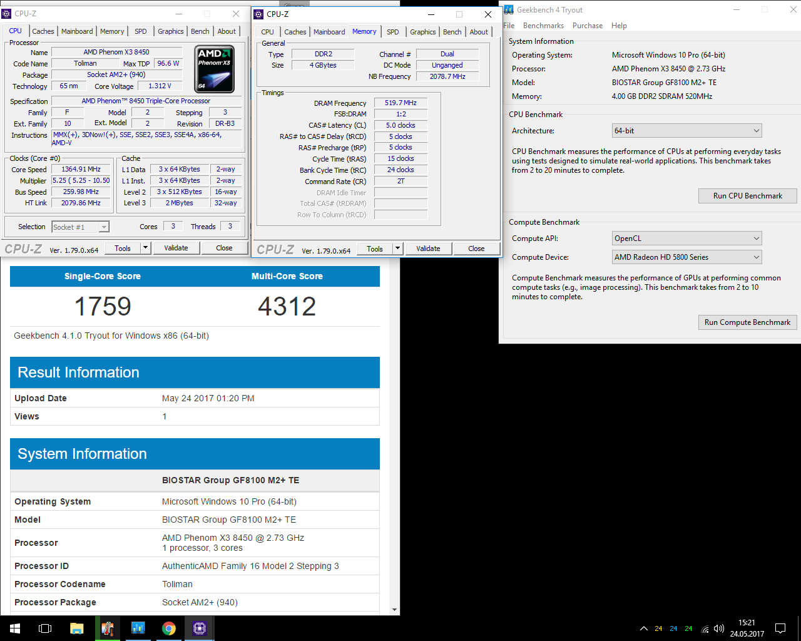Open Bench tab in Memory CPU-Z window
801x641 pixels.
(452, 32)
